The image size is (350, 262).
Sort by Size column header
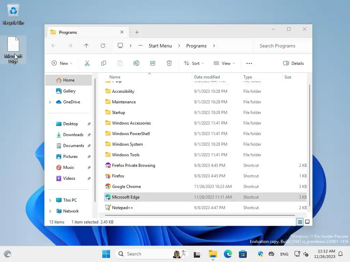(x=294, y=77)
